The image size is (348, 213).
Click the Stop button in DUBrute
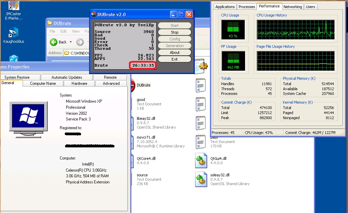[x=175, y=32]
